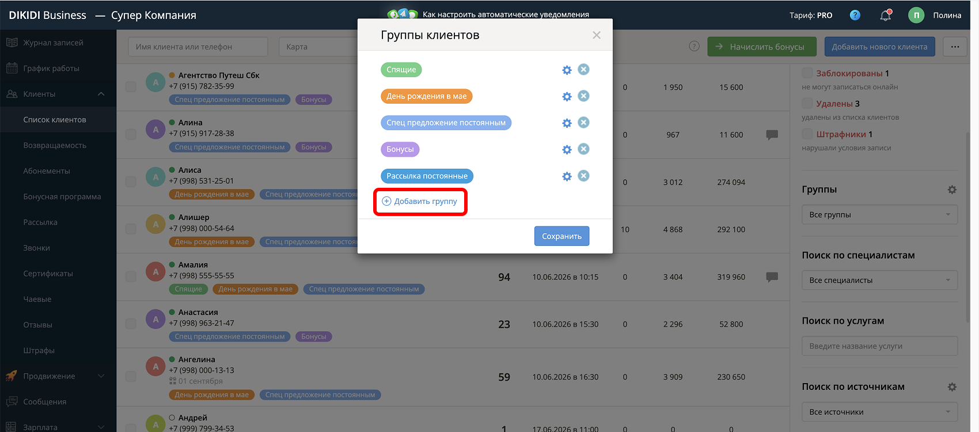
Task: Tick the Штрафники filter checkbox
Action: click(807, 134)
